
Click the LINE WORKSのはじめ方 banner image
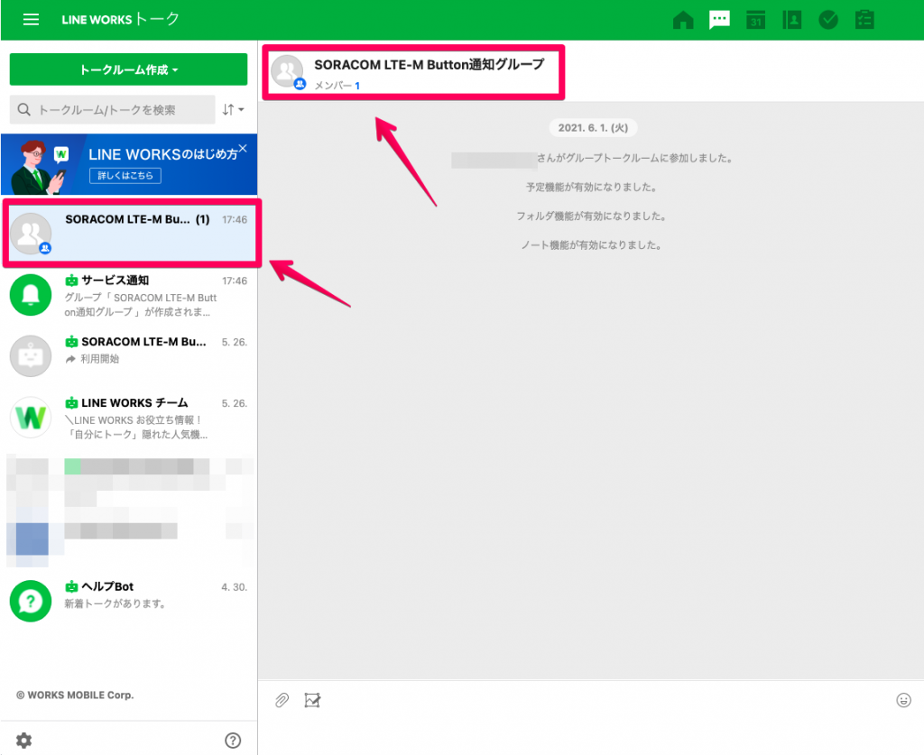coord(129,164)
